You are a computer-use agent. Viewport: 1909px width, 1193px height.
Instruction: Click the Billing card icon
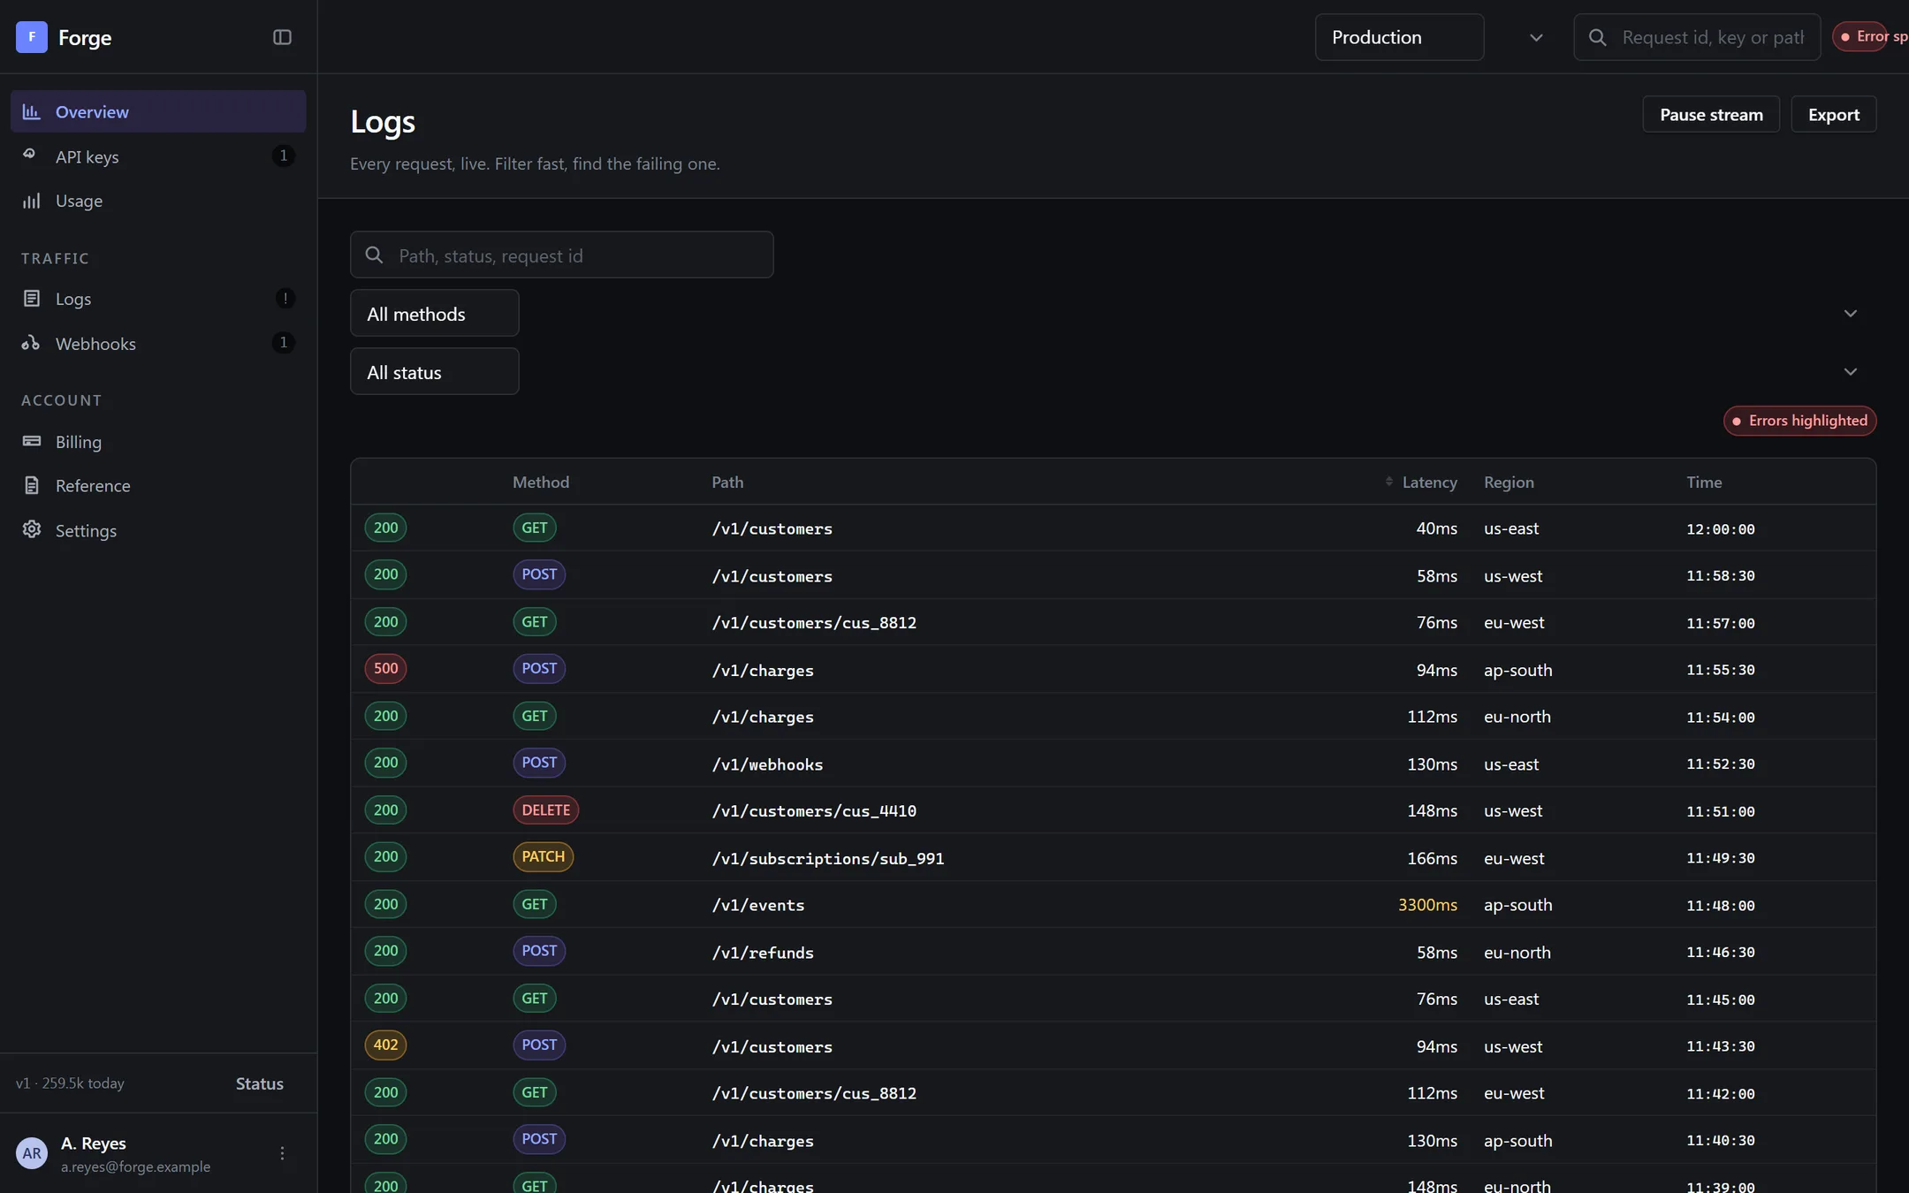point(31,441)
